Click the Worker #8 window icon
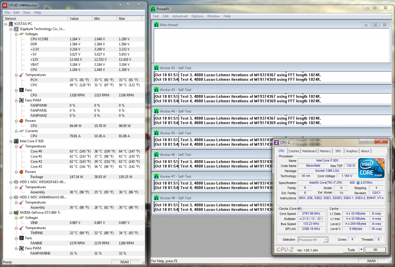 156,198
